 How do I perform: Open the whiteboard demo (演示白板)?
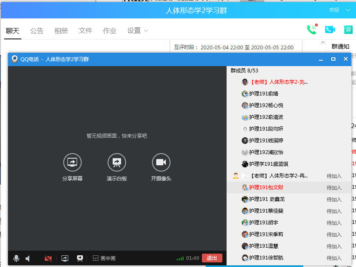[x=117, y=162]
